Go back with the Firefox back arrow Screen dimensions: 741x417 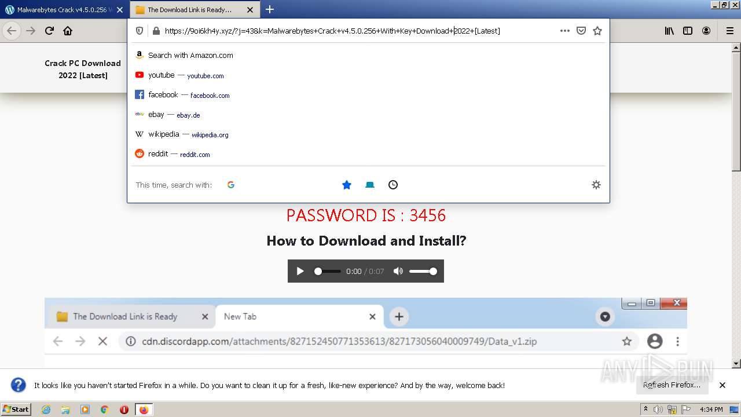[12, 31]
